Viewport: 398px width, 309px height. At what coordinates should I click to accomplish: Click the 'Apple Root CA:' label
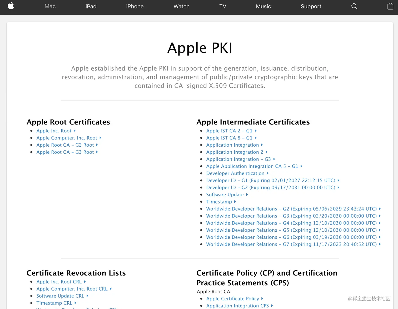(x=214, y=292)
